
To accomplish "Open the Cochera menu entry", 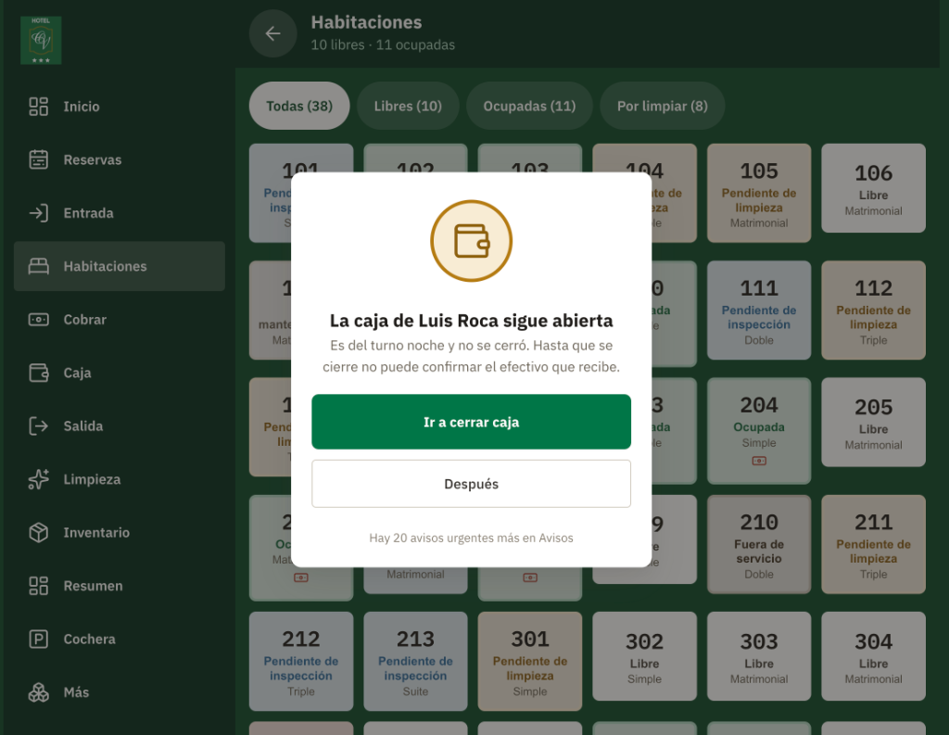I will pyautogui.click(x=120, y=640).
